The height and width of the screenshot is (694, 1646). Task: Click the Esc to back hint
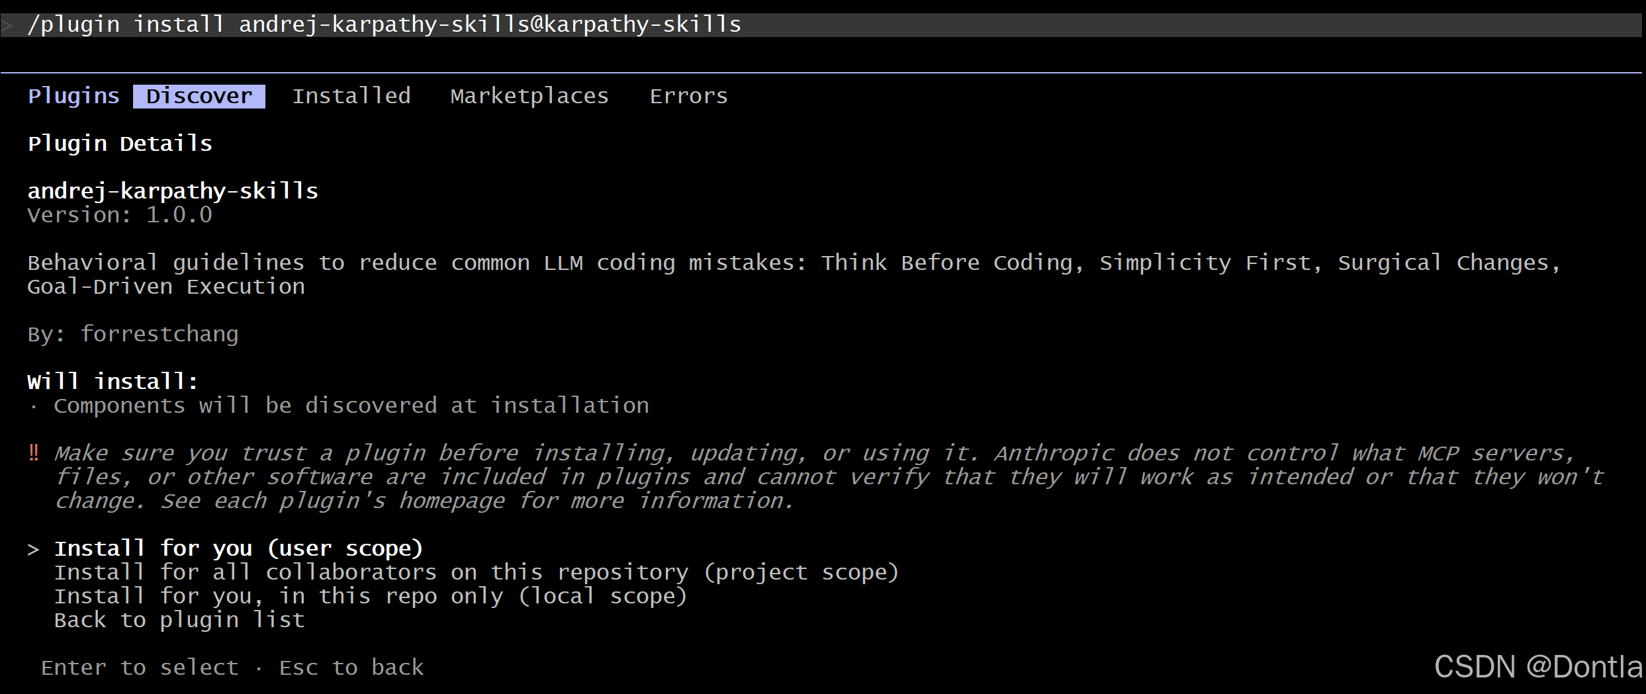tap(351, 668)
